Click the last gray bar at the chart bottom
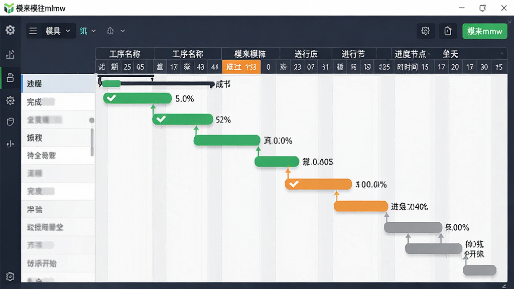The width and height of the screenshot is (514, 289). point(479,270)
